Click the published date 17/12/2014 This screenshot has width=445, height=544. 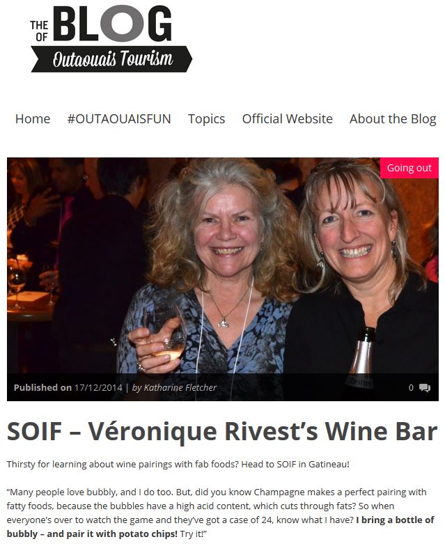[98, 387]
